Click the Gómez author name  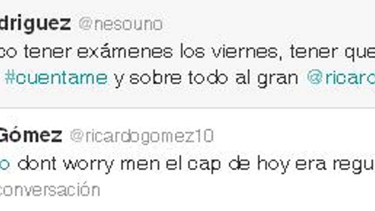click(x=31, y=136)
